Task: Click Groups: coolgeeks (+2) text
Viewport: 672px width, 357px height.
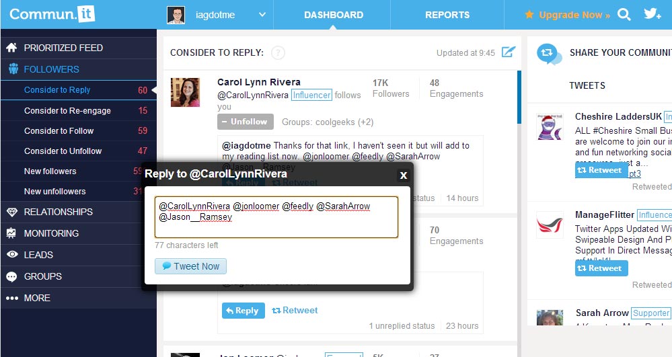Action: coord(328,122)
